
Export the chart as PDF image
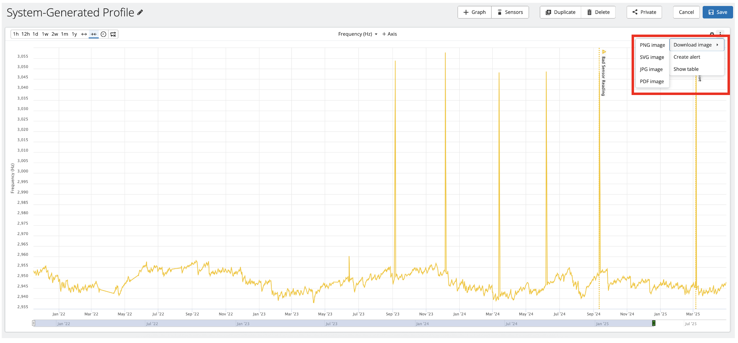click(652, 82)
